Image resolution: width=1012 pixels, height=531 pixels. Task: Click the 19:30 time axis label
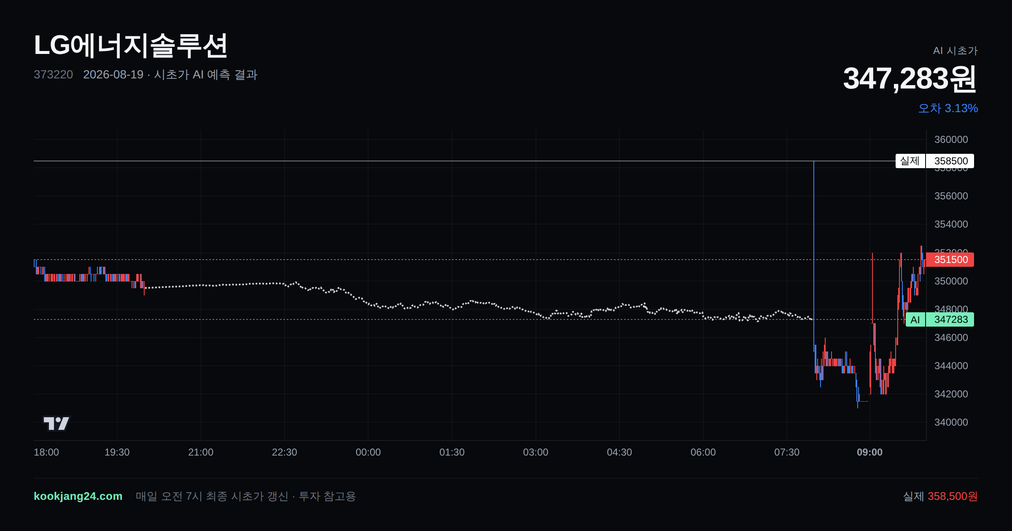117,452
